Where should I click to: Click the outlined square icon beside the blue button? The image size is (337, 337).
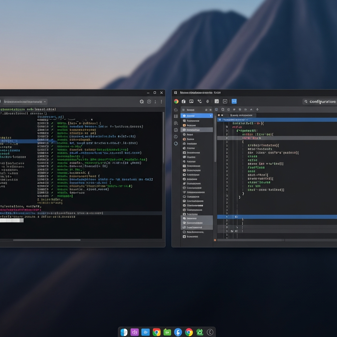pos(225,101)
